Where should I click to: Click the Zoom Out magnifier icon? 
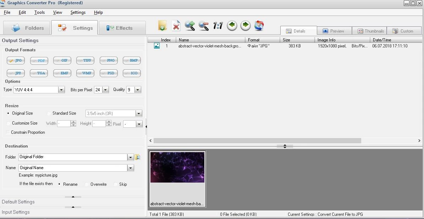[x=204, y=25]
